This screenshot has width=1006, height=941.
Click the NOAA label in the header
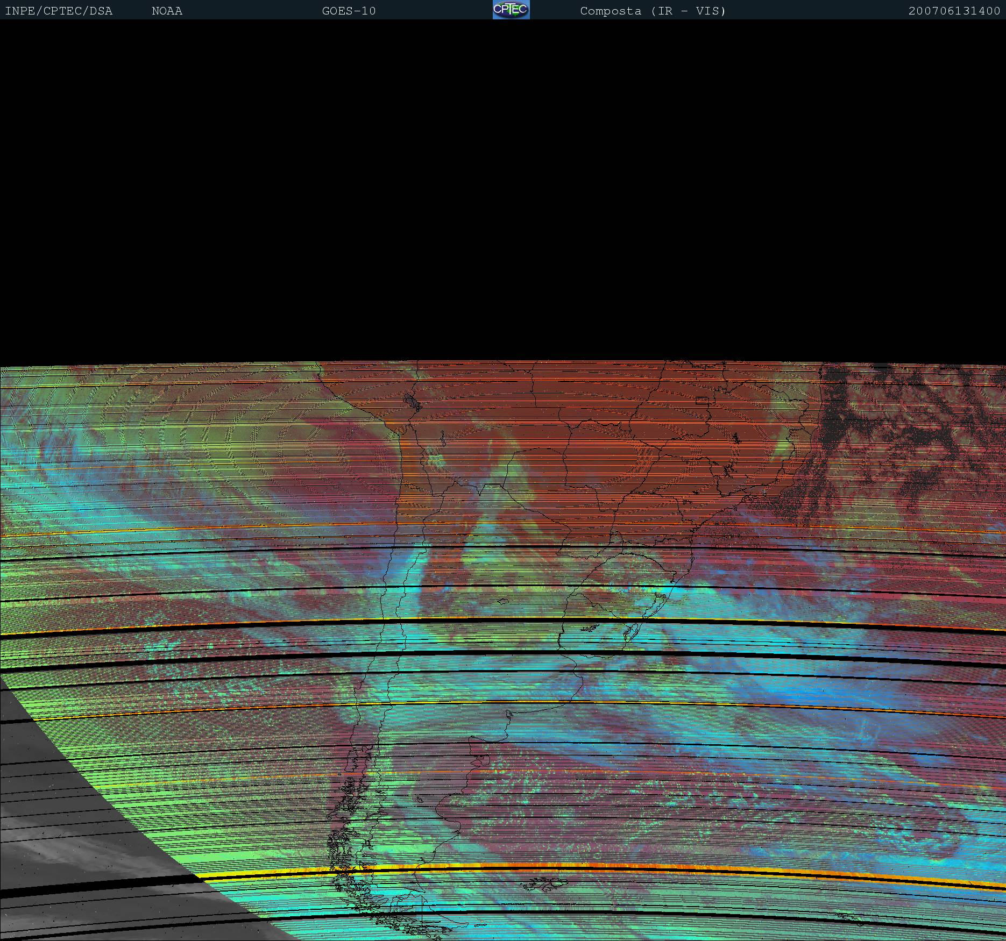167,11
